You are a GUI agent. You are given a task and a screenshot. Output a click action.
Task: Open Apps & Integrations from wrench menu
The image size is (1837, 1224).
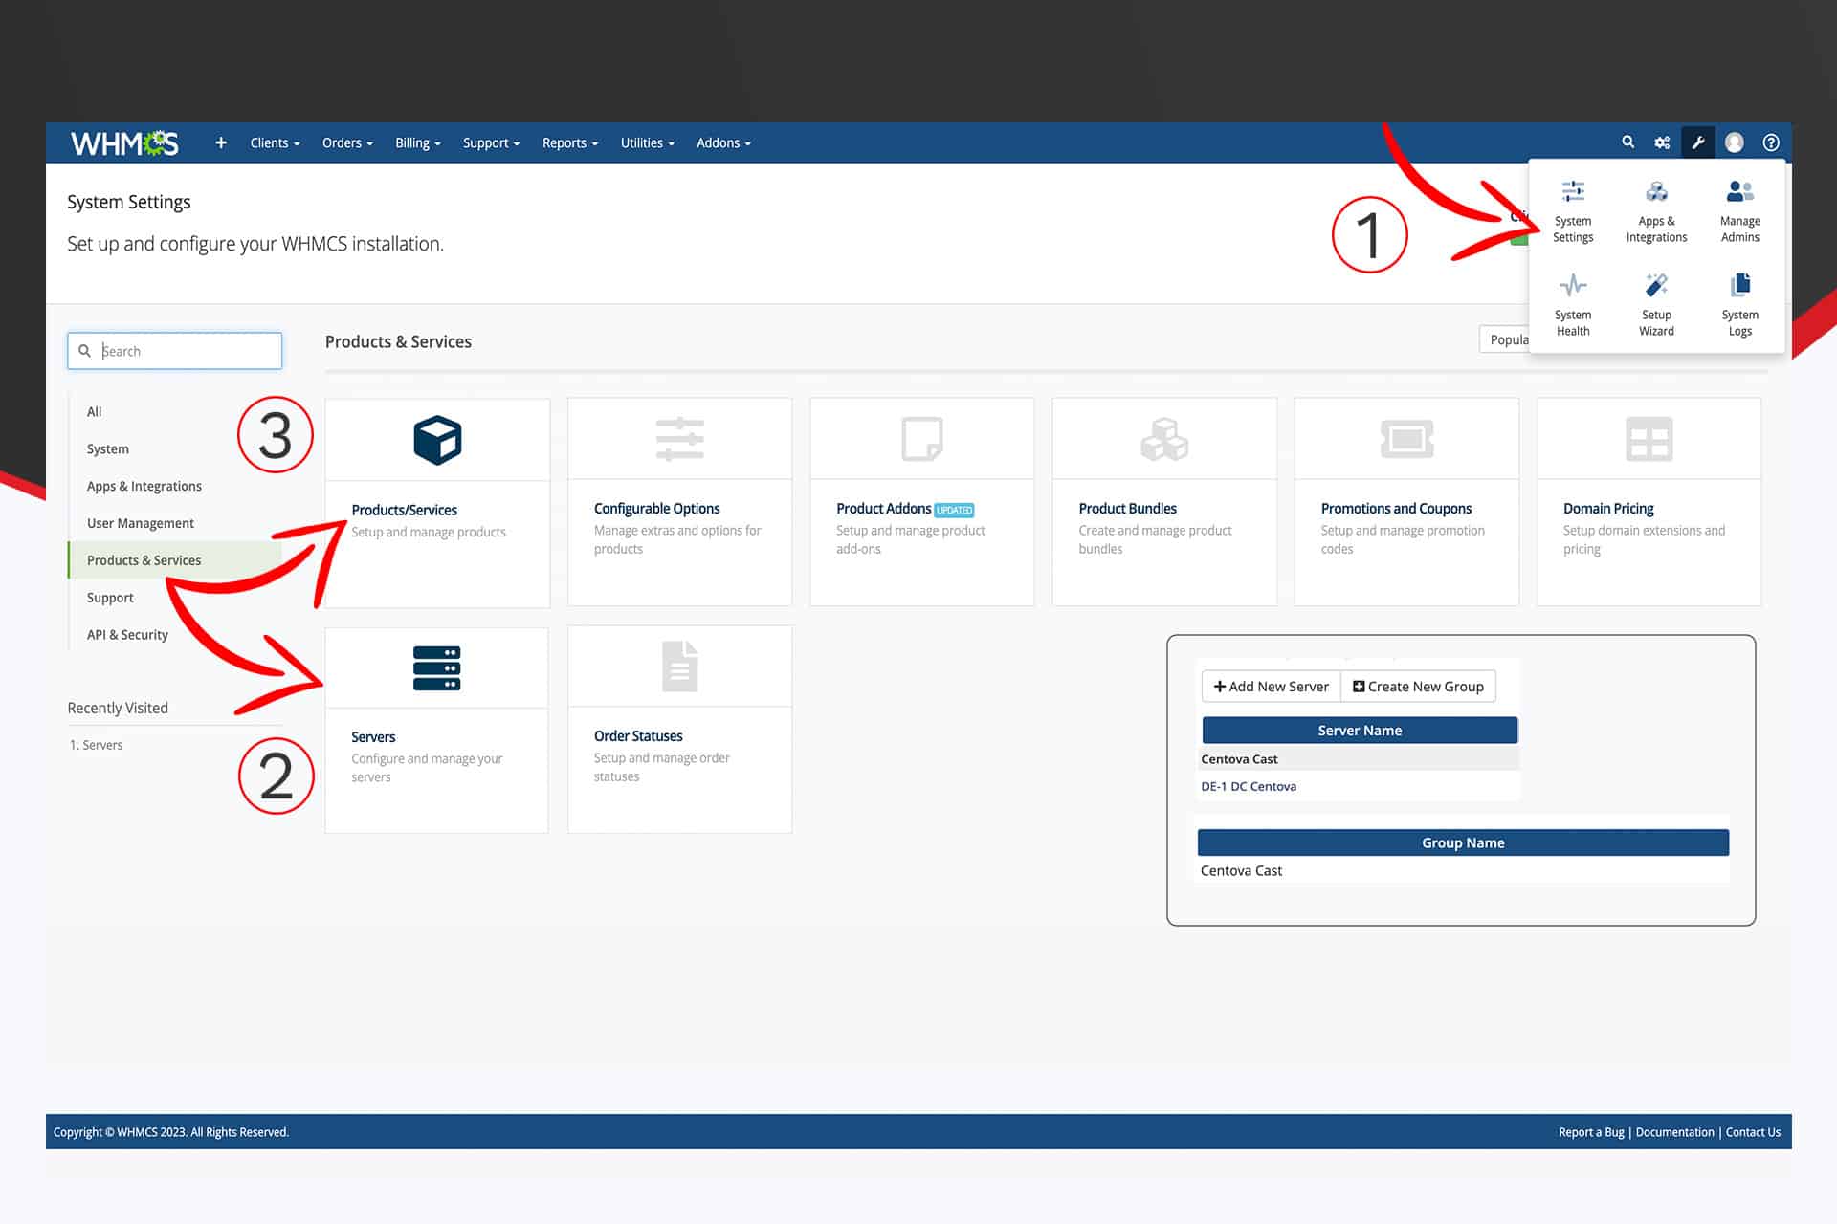coord(1656,211)
